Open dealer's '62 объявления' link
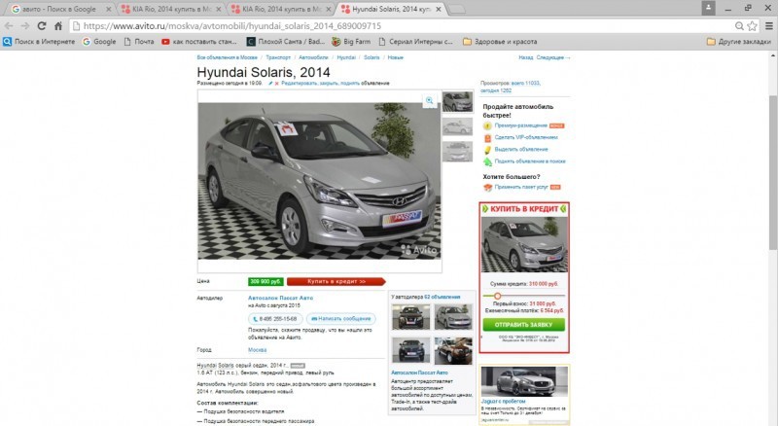Screen dimensions: 778x426 click(x=442, y=297)
